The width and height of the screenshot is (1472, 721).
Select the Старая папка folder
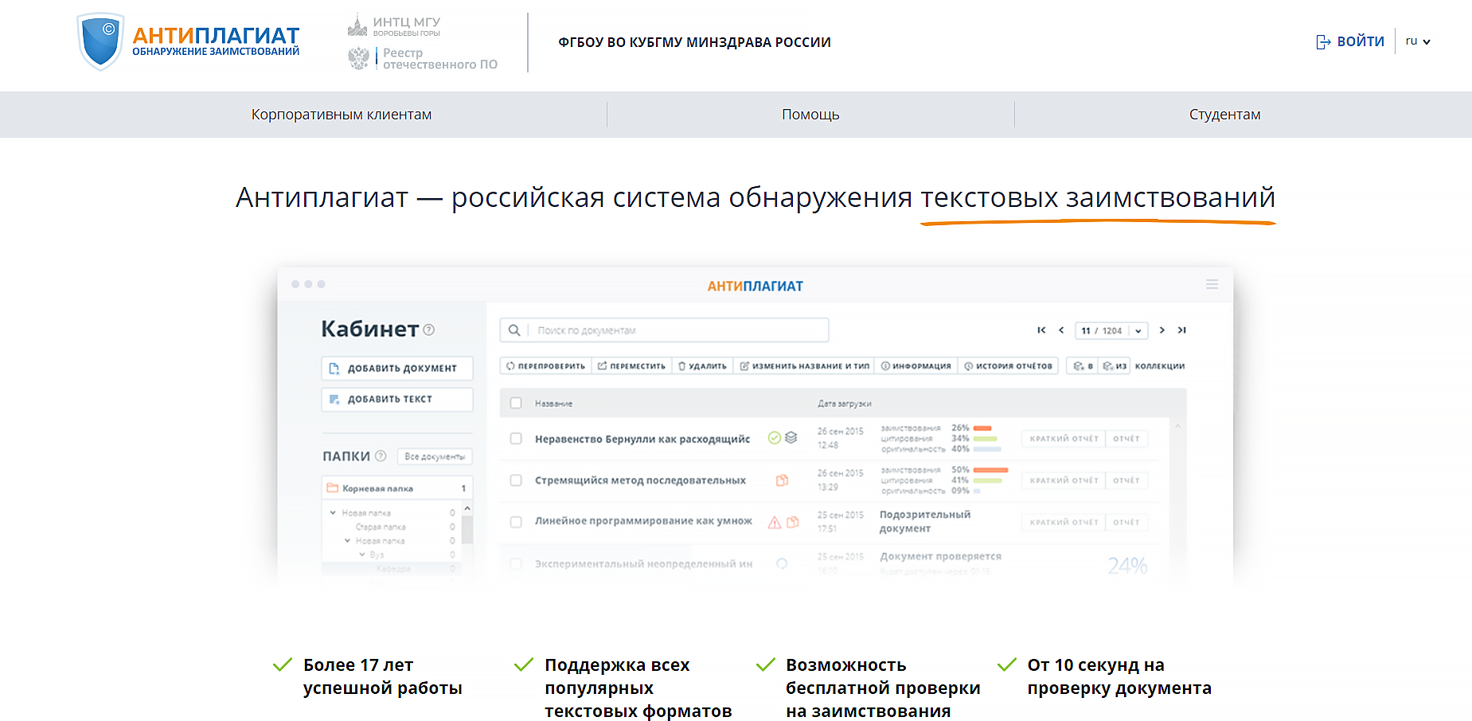[x=381, y=527]
